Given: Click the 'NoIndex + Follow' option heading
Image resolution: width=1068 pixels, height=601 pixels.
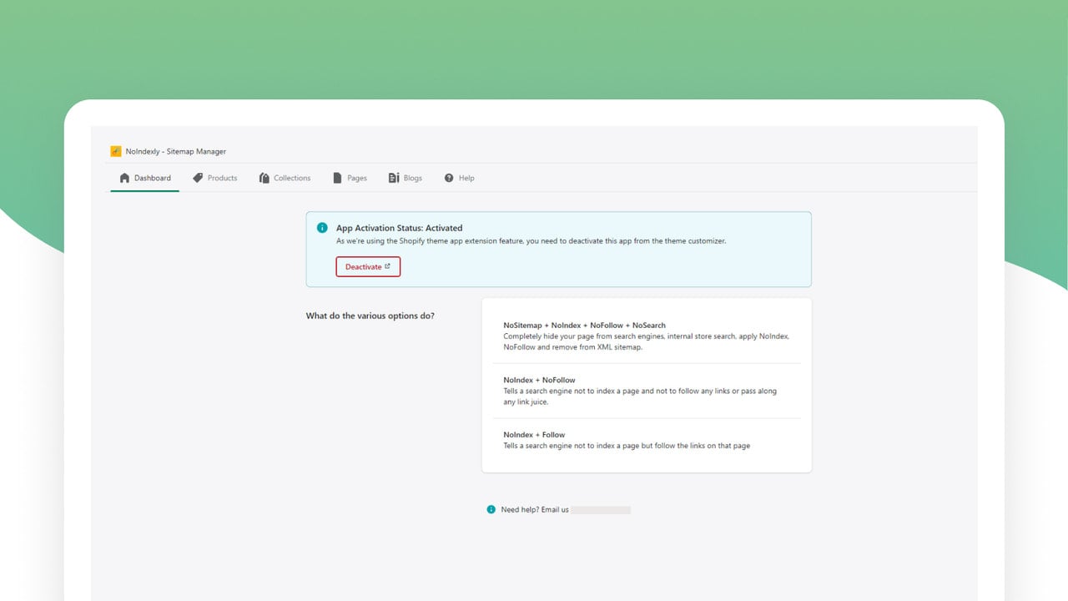Looking at the screenshot, I should (x=534, y=435).
